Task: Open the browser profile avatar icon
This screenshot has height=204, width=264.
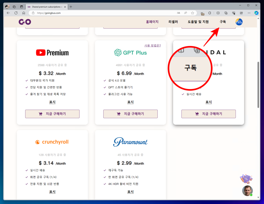Action: (x=7, y=7)
